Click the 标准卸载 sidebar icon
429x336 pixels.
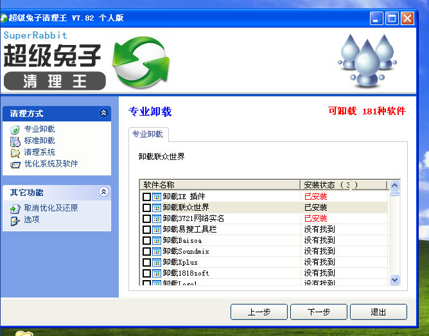click(x=15, y=141)
